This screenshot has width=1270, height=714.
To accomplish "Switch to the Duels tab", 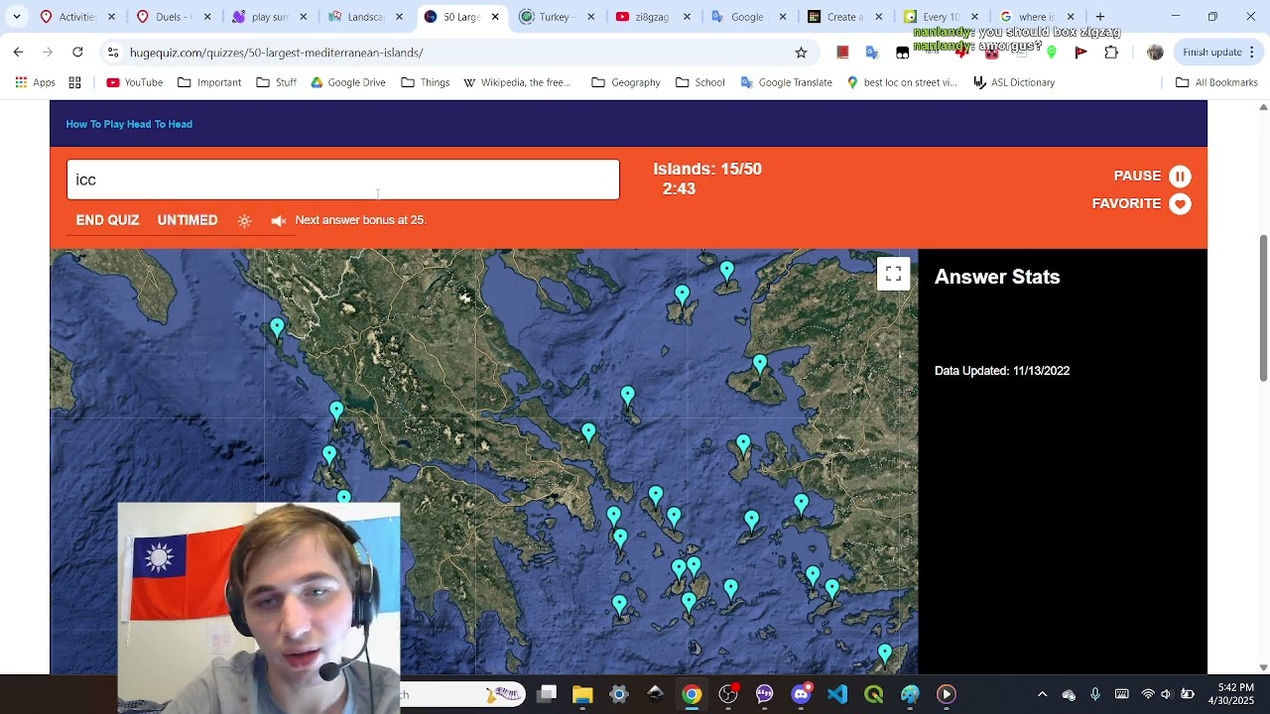I will pyautogui.click(x=174, y=17).
